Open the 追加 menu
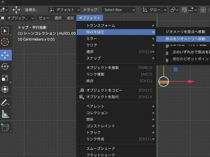Image resolution: width=210 pixels, height=157 pixels. (x=70, y=18)
